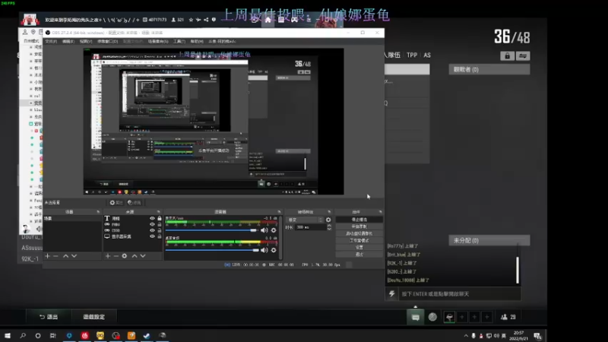Open source properties gear in sources panel
608x342 pixels.
(125, 256)
